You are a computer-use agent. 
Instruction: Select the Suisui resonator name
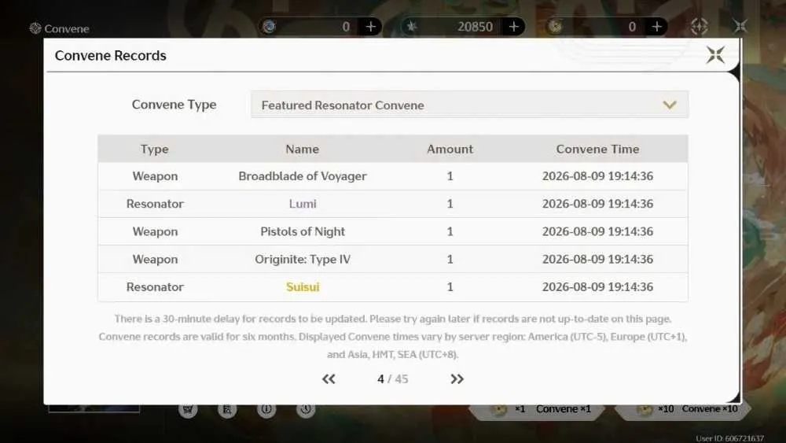click(303, 287)
